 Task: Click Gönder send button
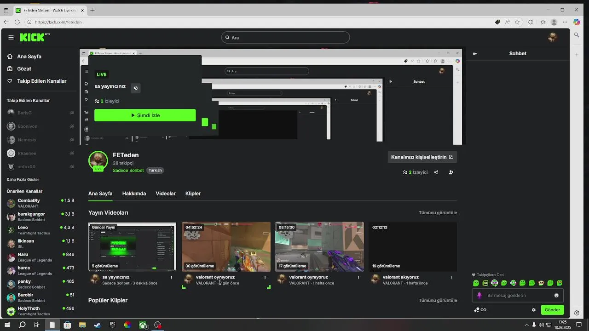click(552, 310)
